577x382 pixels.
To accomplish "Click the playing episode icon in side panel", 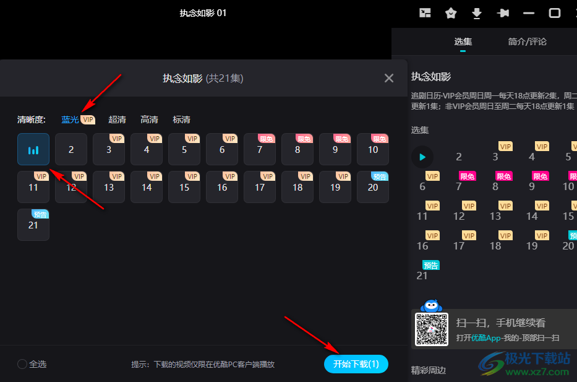I will [x=422, y=157].
